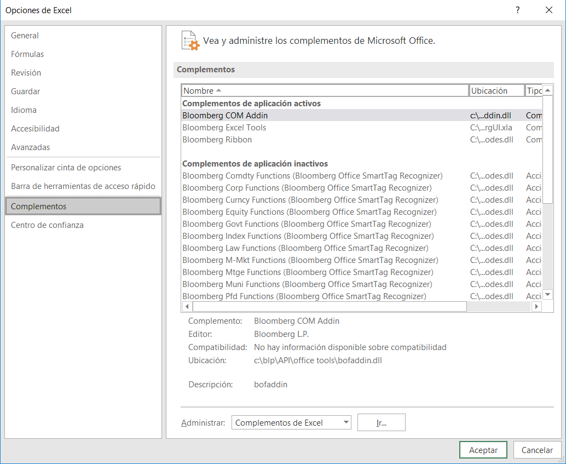566x464 pixels.
Task: Click the add-ins gear document icon
Action: [190, 41]
